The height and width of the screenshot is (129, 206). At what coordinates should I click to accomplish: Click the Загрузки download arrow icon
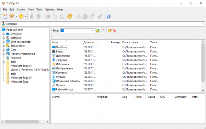(54, 60)
